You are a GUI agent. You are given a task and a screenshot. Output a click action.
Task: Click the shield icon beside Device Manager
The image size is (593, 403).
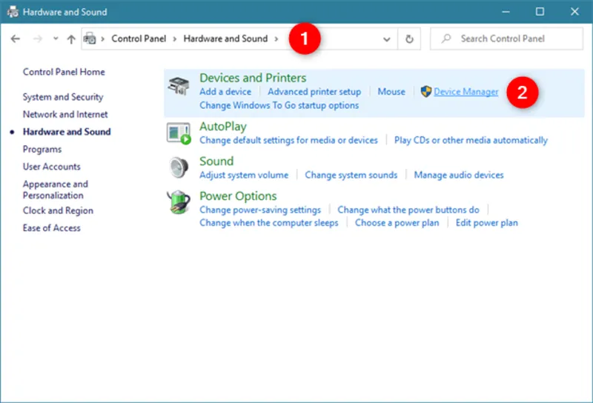426,91
